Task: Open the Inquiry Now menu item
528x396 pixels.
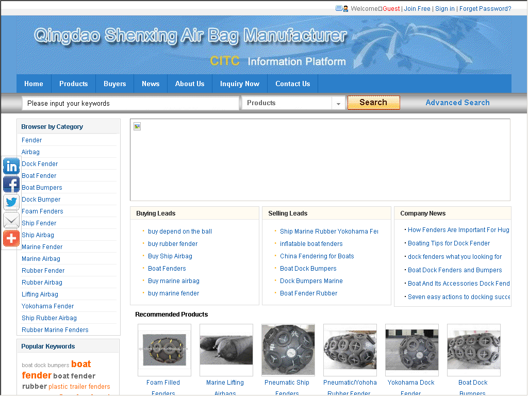Action: 240,84
